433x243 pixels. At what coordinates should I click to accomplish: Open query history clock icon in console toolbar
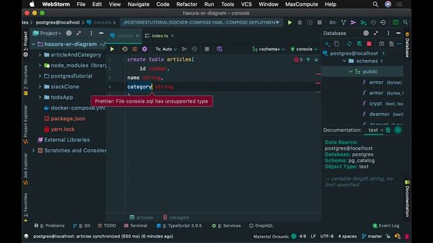pos(124,49)
